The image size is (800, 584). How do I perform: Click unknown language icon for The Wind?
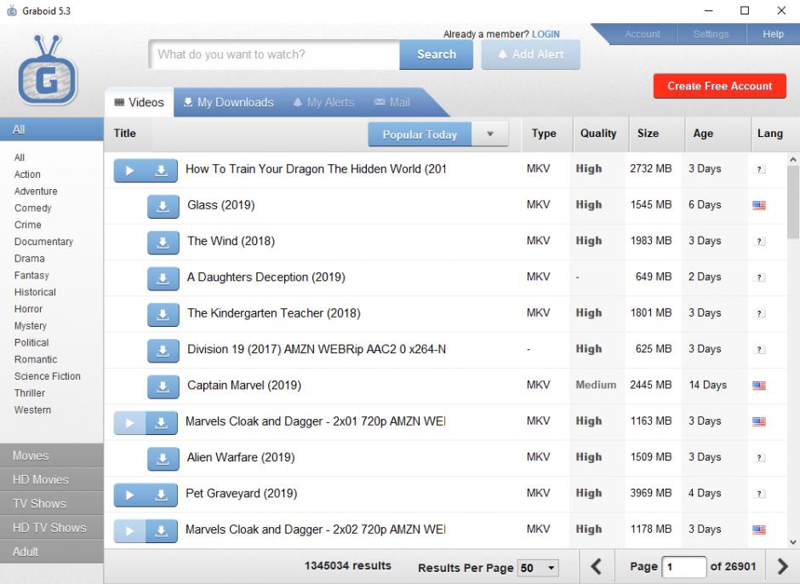click(759, 242)
